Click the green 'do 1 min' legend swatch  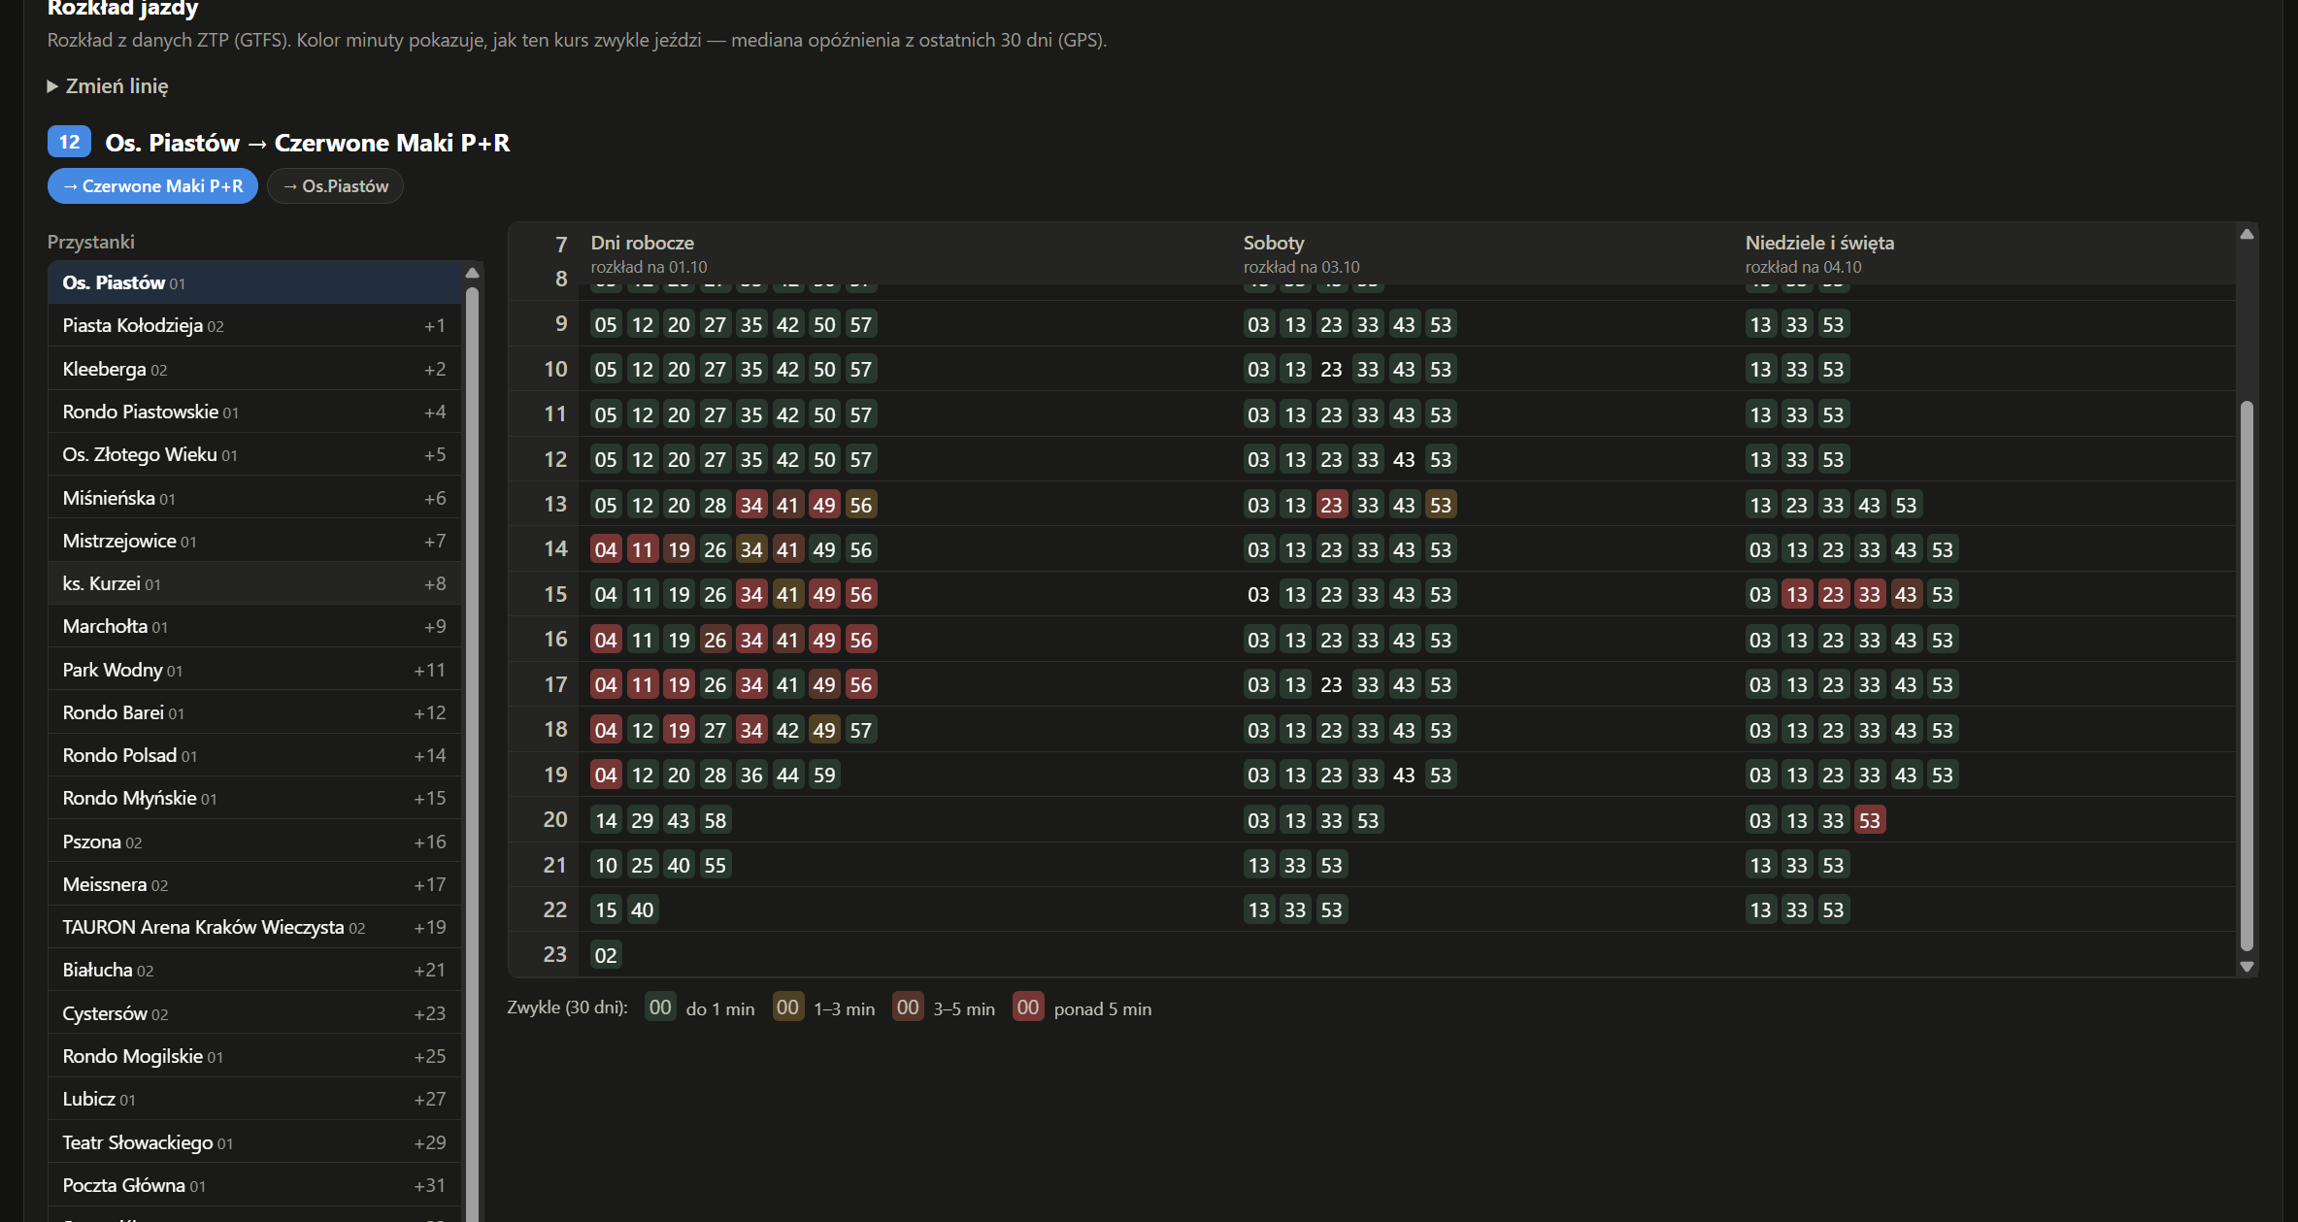660,1007
